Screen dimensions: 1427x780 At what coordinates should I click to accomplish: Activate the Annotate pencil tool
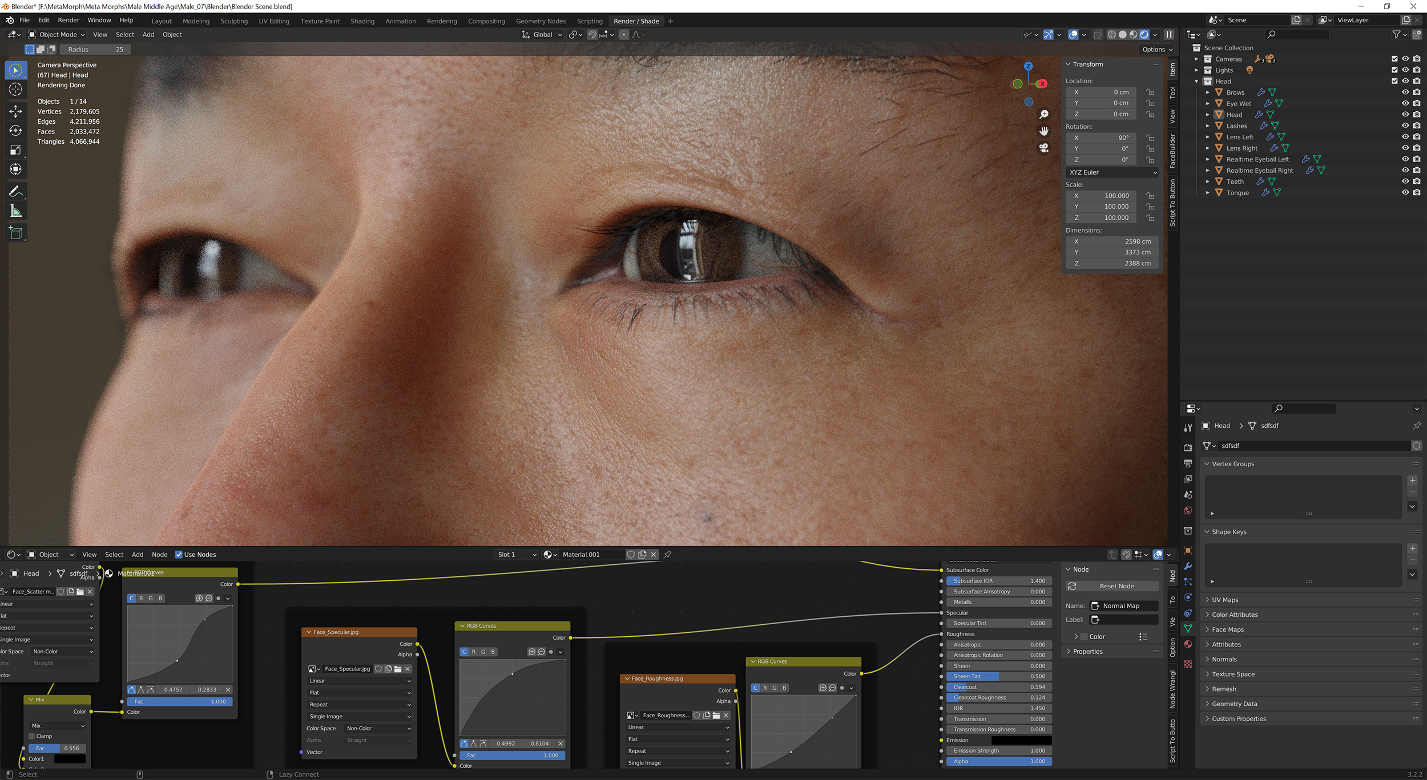[x=16, y=192]
